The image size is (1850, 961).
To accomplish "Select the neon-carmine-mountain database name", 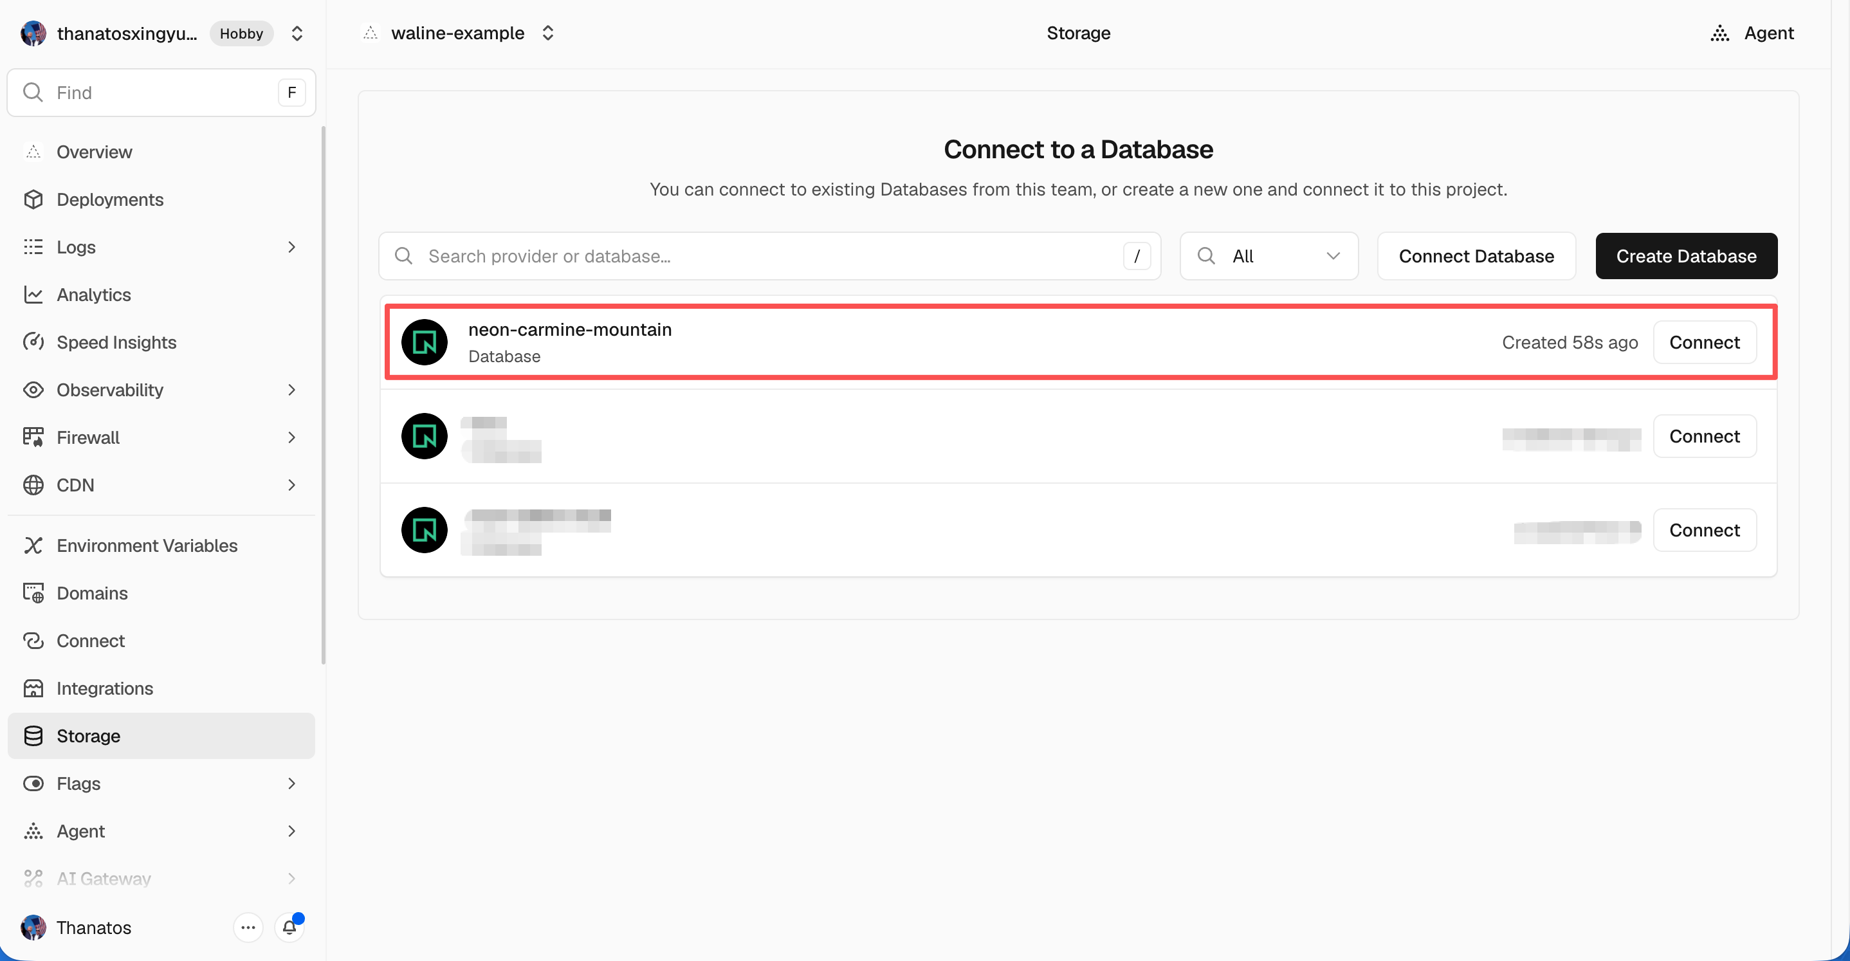I will tap(570, 330).
